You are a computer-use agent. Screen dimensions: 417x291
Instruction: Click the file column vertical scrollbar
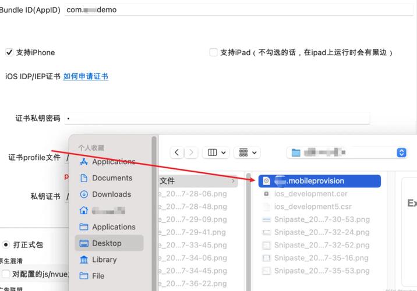coord(248,232)
